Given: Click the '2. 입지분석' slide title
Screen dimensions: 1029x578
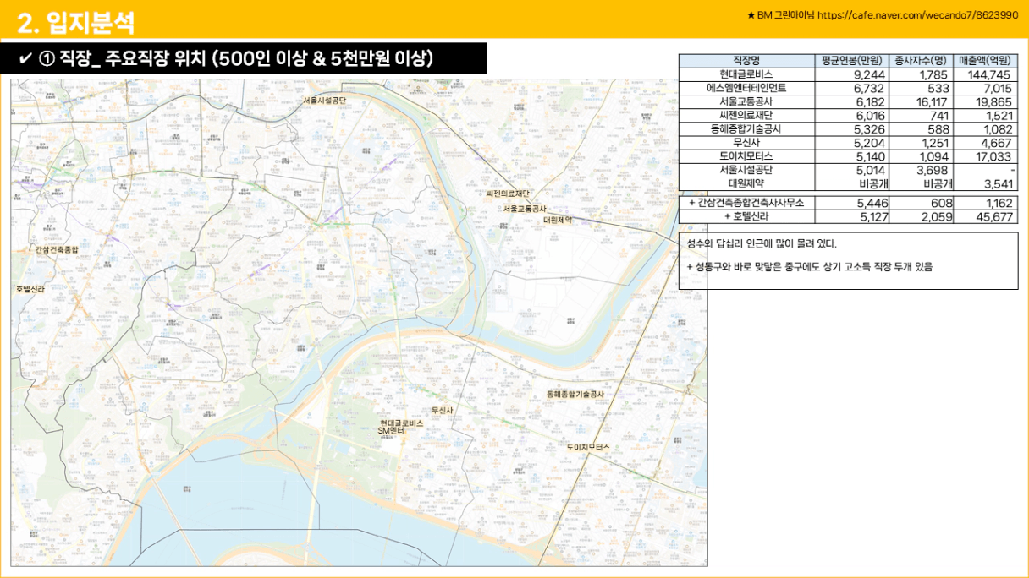Looking at the screenshot, I should (x=75, y=23).
